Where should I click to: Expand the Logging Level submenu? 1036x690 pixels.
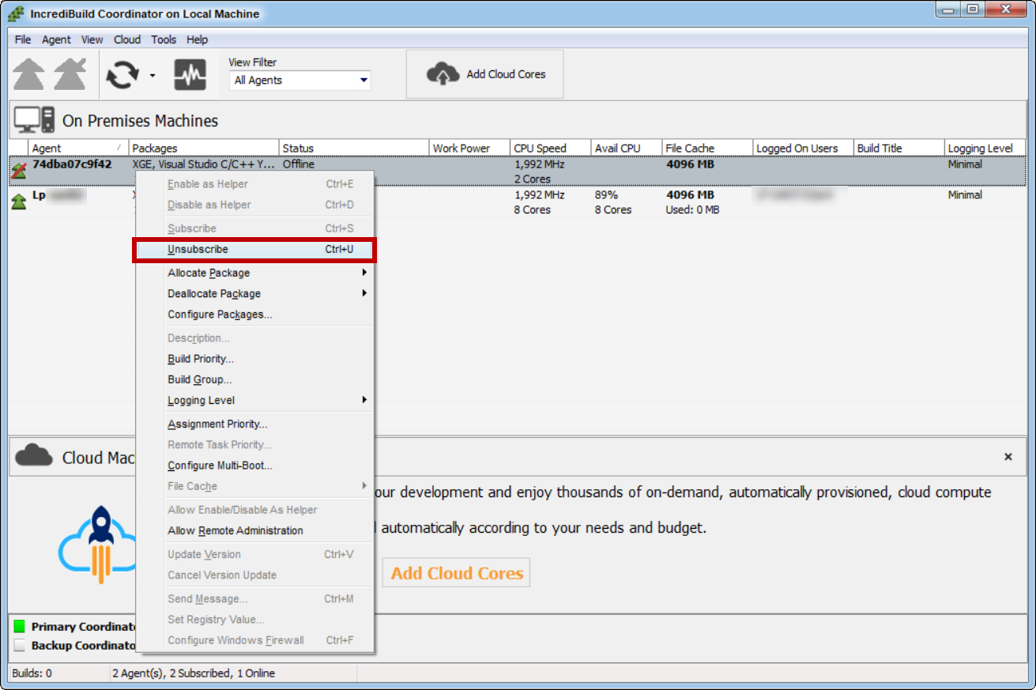(x=254, y=400)
